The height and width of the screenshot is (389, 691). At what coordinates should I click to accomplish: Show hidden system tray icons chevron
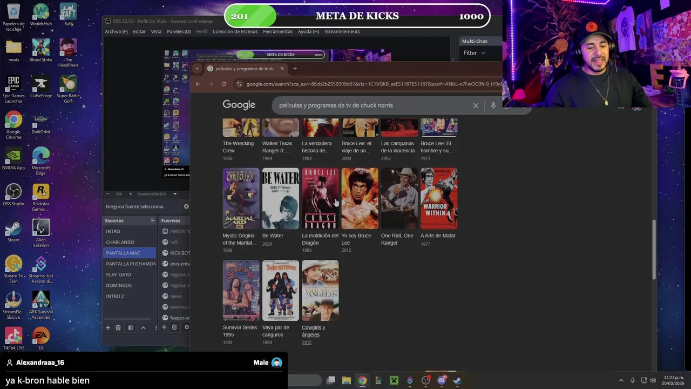[x=621, y=380]
